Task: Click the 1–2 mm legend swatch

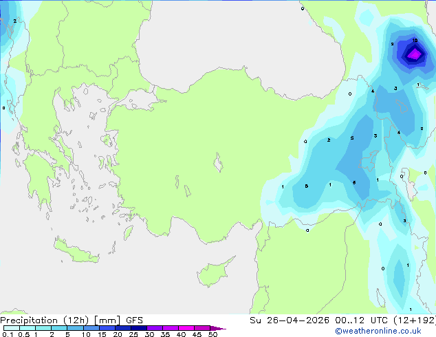Action: pos(43,328)
